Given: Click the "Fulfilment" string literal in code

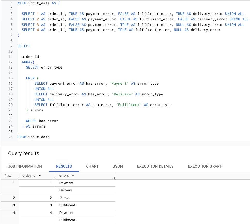Looking at the screenshot, I should click(129, 105).
